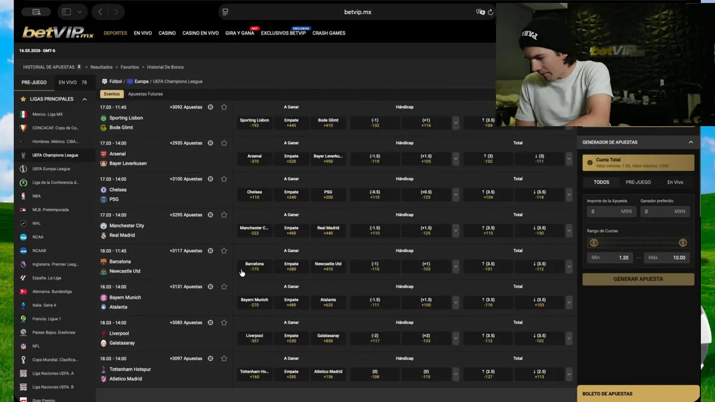Switch to Apuestas Futuras tab
This screenshot has height=402, width=715.
(x=145, y=94)
